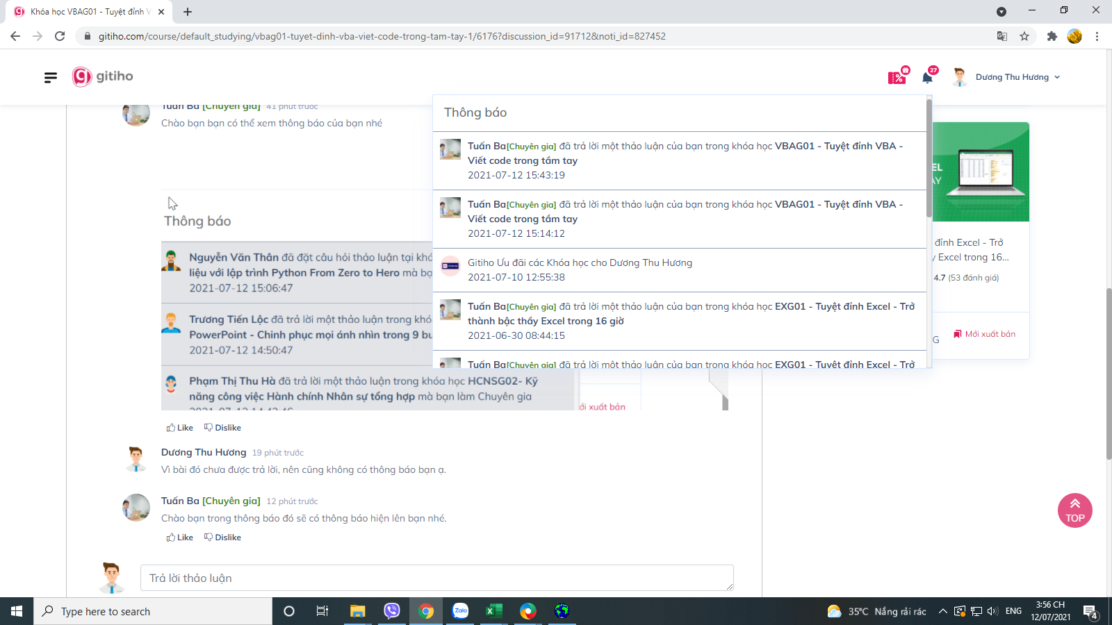This screenshot has height=625, width=1112.
Task: Click the ENG language indicator
Action: 1014,611
